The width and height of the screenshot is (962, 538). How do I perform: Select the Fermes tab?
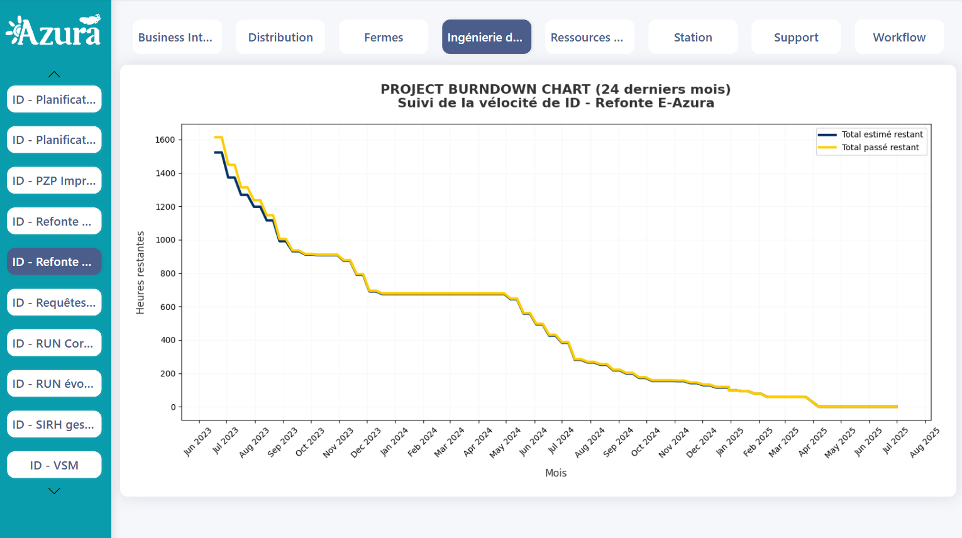(384, 37)
